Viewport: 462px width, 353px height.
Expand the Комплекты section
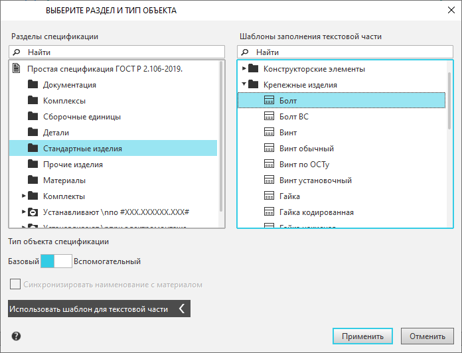[24, 196]
